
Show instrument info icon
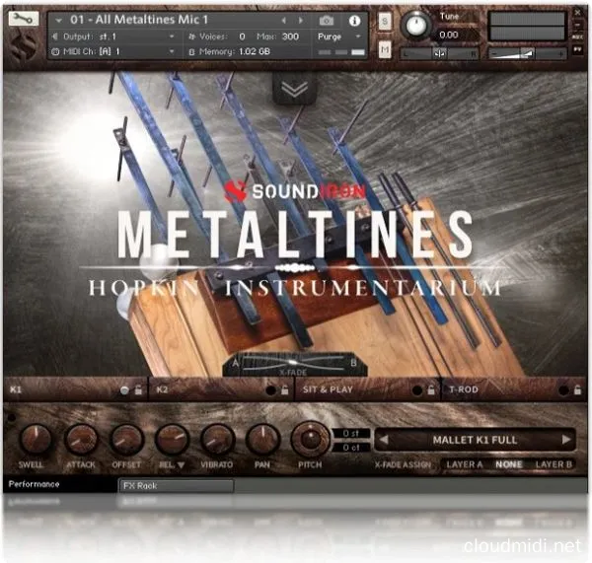(x=354, y=20)
